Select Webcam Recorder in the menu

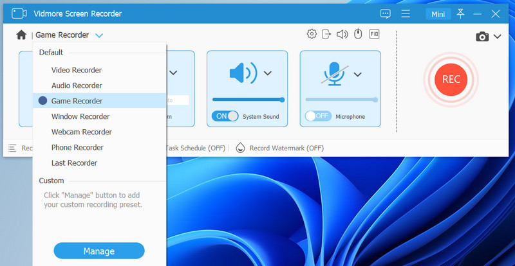(x=82, y=132)
